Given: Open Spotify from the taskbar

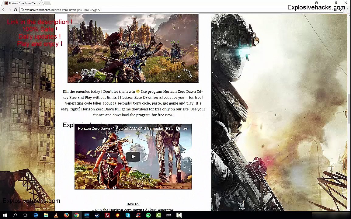Looking at the screenshot, I should pyautogui.click(x=148, y=215).
